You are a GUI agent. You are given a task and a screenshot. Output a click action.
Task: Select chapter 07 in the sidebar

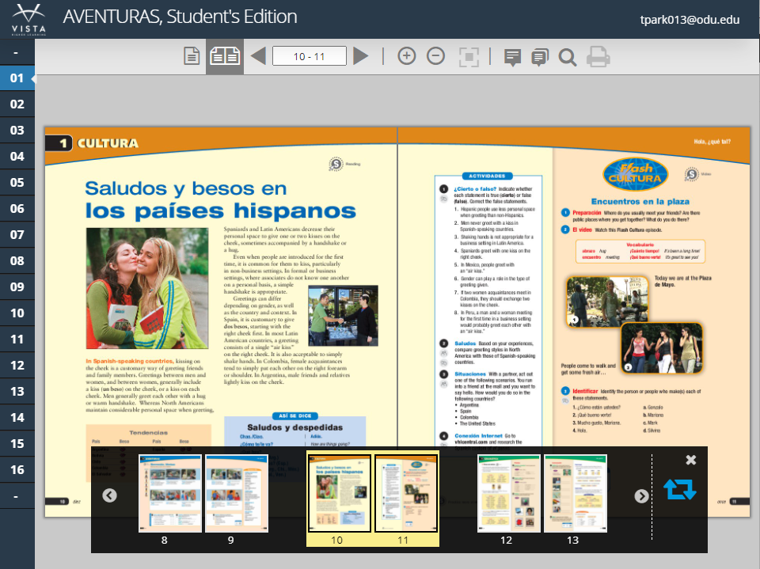[x=17, y=235]
